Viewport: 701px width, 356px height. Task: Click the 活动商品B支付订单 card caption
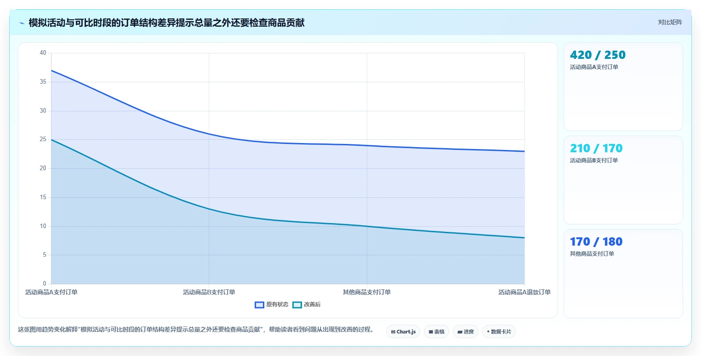[594, 161]
